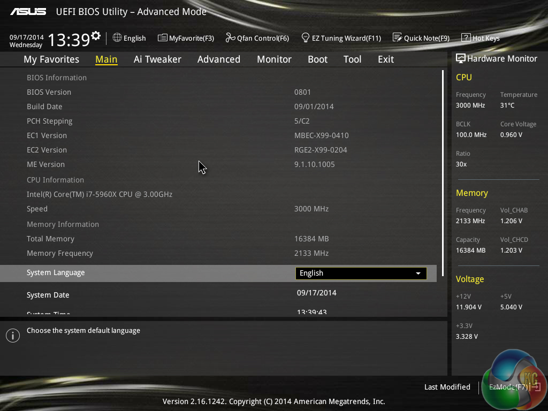Click the BIOS Information heading

57,78
